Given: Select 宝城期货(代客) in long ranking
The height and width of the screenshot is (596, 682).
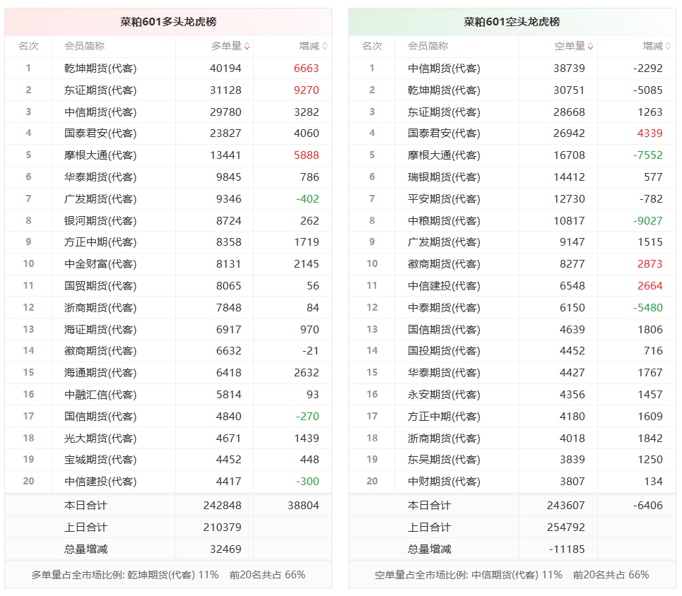Looking at the screenshot, I should (100, 460).
